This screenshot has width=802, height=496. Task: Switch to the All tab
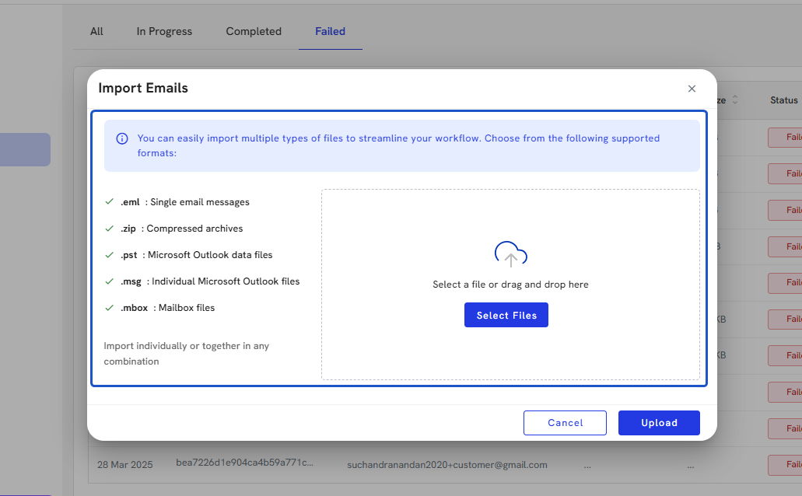point(96,32)
